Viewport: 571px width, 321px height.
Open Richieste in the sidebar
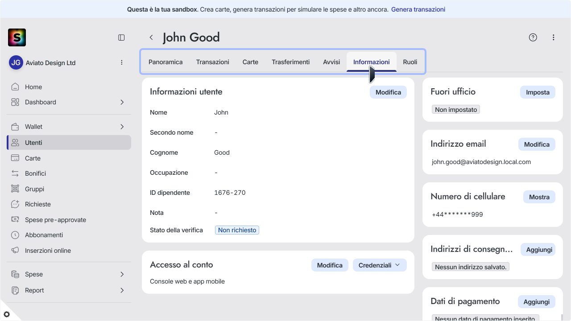69,204
